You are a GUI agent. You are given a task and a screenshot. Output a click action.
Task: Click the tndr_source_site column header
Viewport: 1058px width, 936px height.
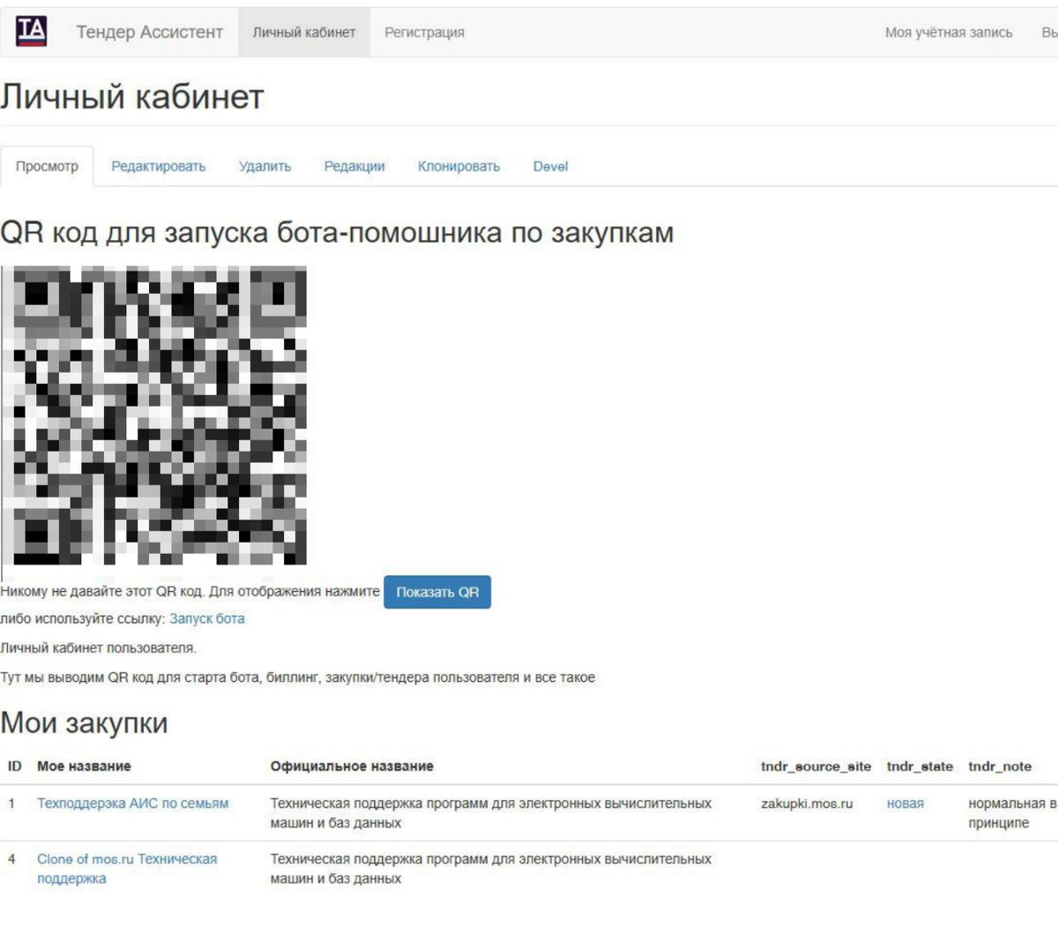(816, 767)
